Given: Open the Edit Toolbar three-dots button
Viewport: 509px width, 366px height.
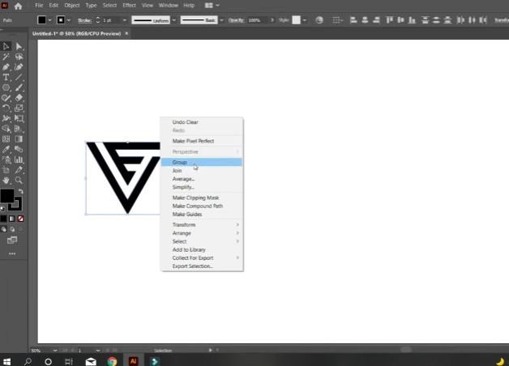Looking at the screenshot, I should (12, 253).
